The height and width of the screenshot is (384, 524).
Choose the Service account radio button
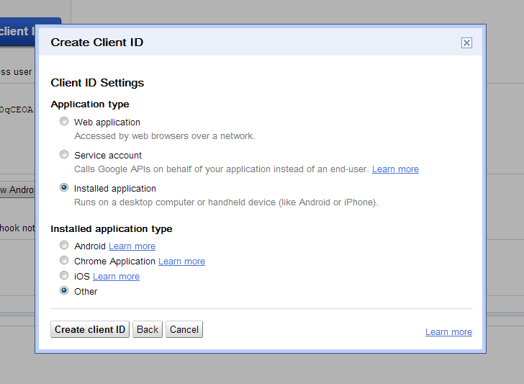(64, 155)
